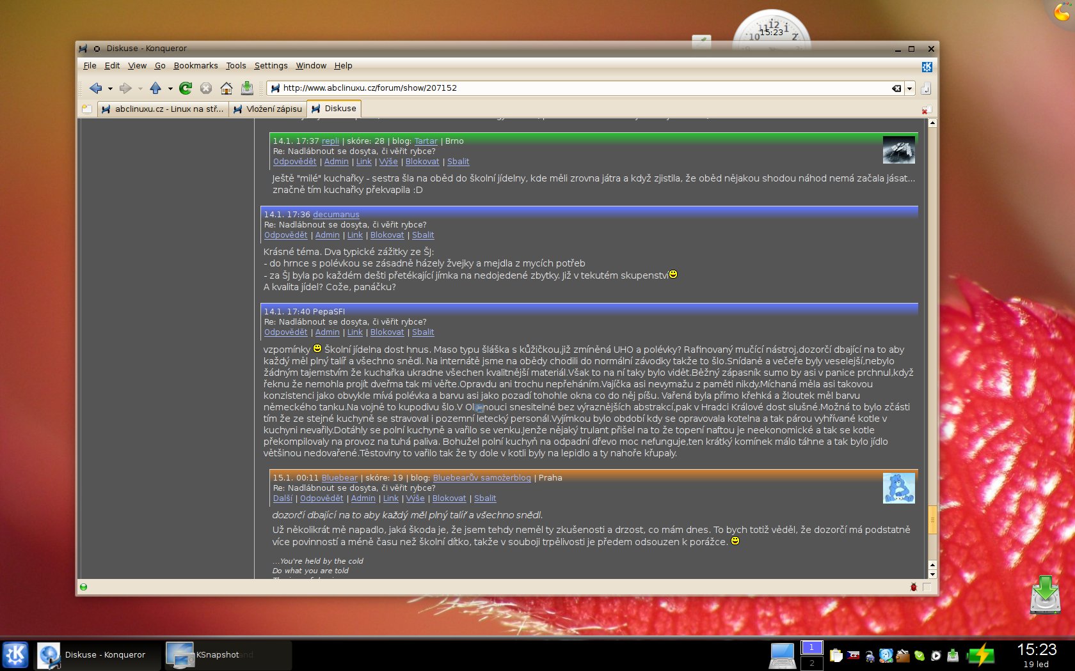Open the downloads icon in Konqueror toolbar
Screen dimensions: 1075x671
click(247, 88)
